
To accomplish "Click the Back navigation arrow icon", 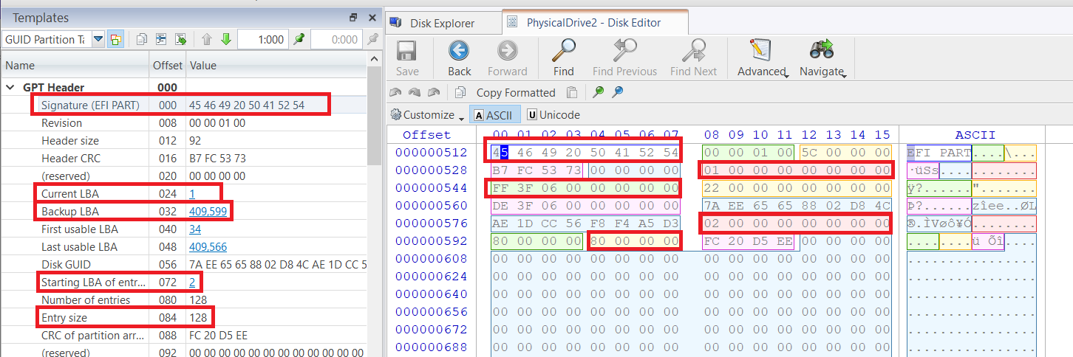I will point(459,51).
